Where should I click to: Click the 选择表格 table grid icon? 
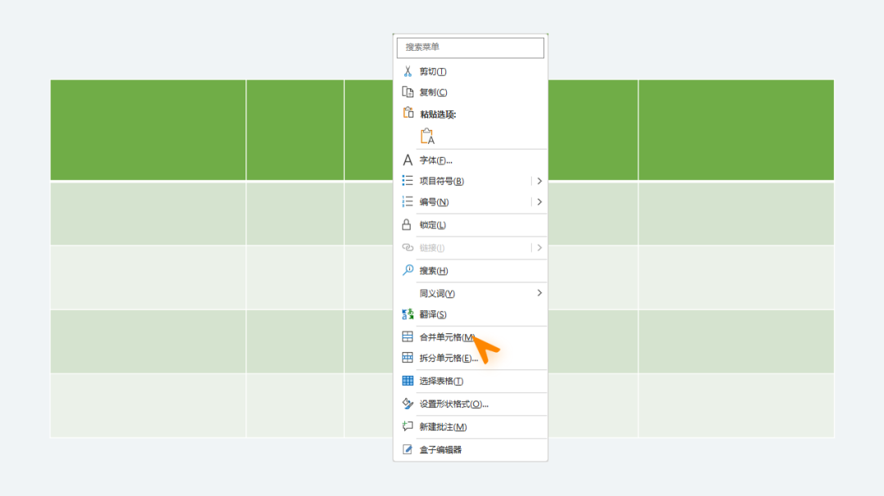tap(407, 381)
